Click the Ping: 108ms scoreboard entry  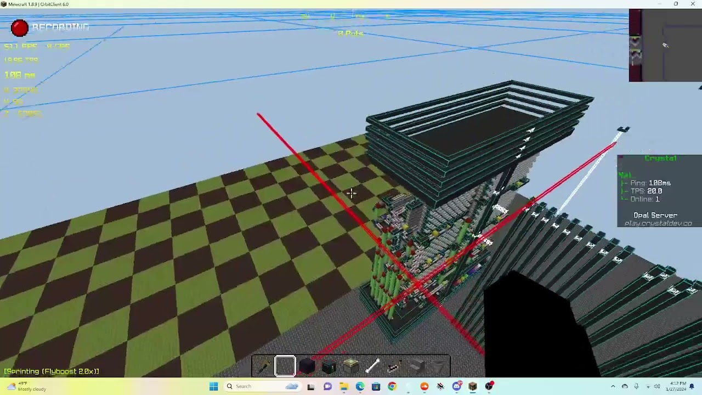(650, 183)
